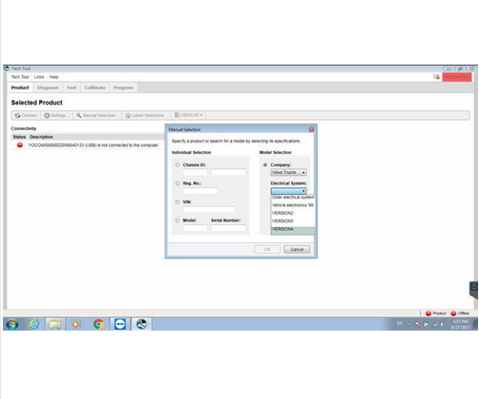
Task: Open Settings from the toolbar
Action: tap(56, 115)
